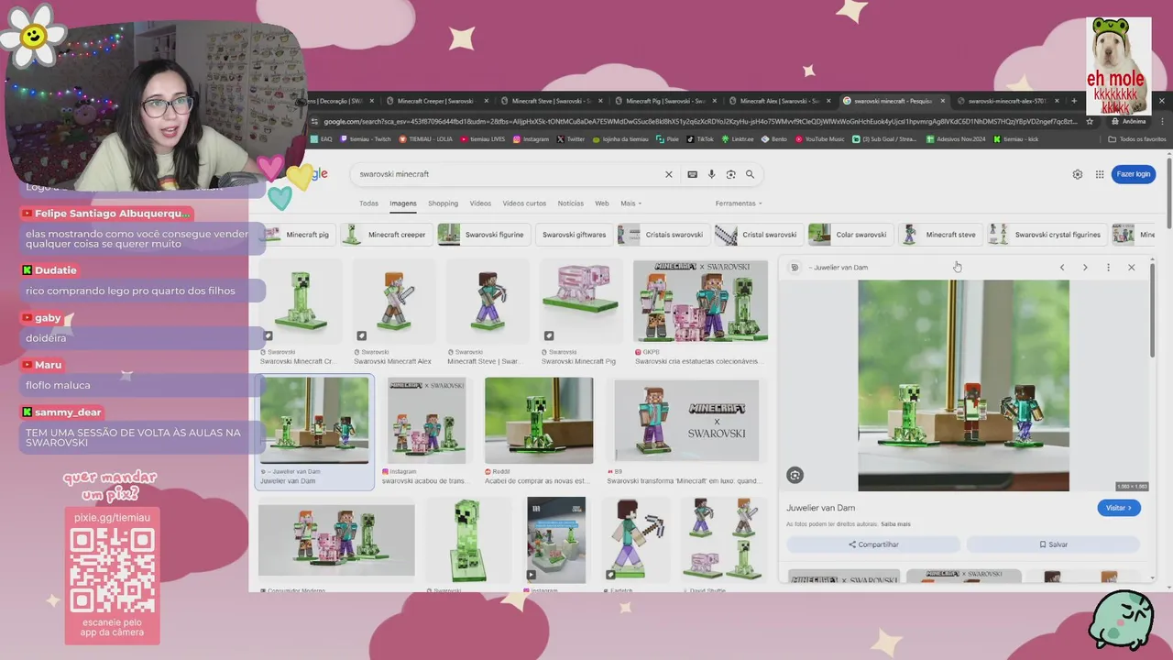This screenshot has width=1173, height=660.
Task: Select the Colar swarovski filter chip
Action: 850,235
